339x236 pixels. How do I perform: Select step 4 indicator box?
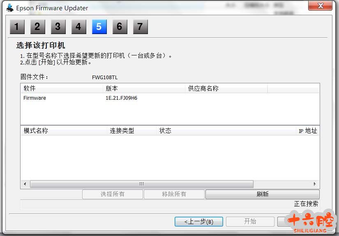click(78, 27)
